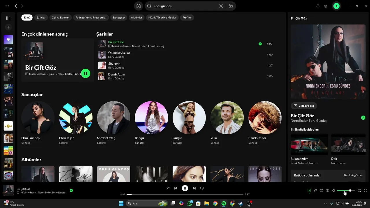
Task: Open the Liked Songs heart playlist
Action: pos(8,40)
